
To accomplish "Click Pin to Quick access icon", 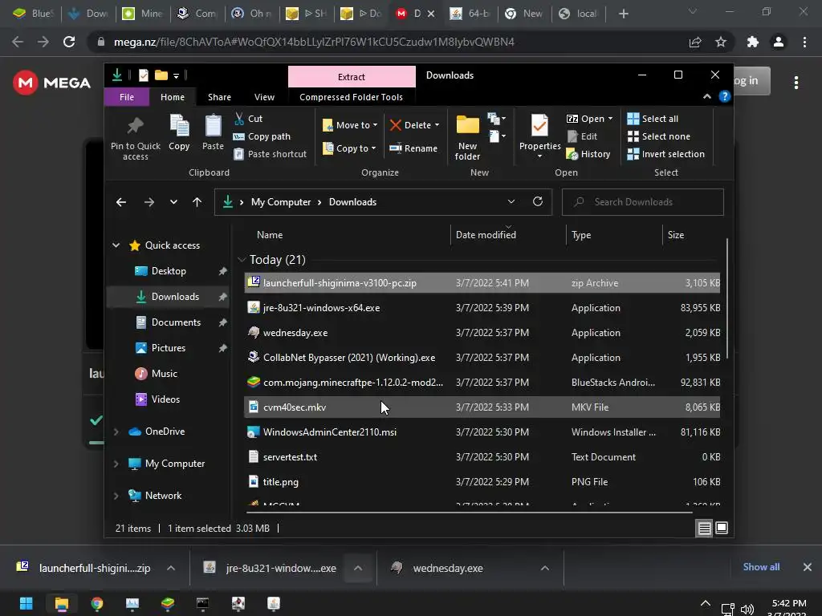I will [135, 126].
